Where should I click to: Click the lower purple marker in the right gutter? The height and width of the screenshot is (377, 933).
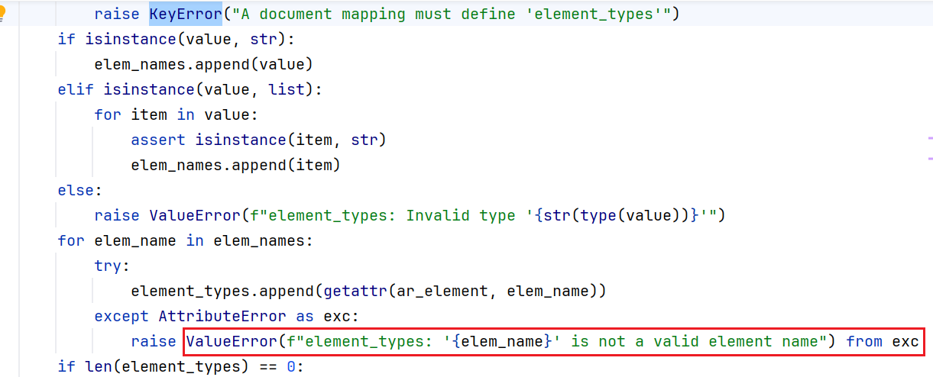(930, 158)
